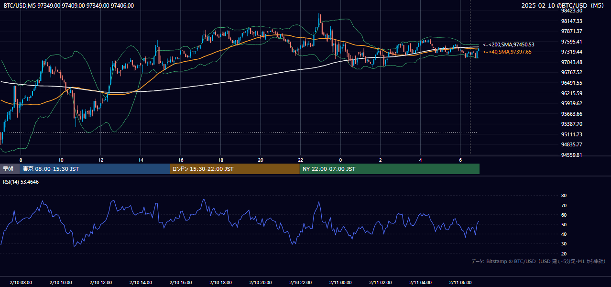The image size is (611, 287).
Task: Click the bottom date label 2/11 02:00
Action: (x=381, y=283)
